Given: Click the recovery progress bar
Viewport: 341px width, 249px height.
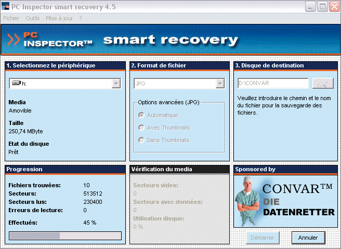Looking at the screenshot, I should tap(65, 236).
